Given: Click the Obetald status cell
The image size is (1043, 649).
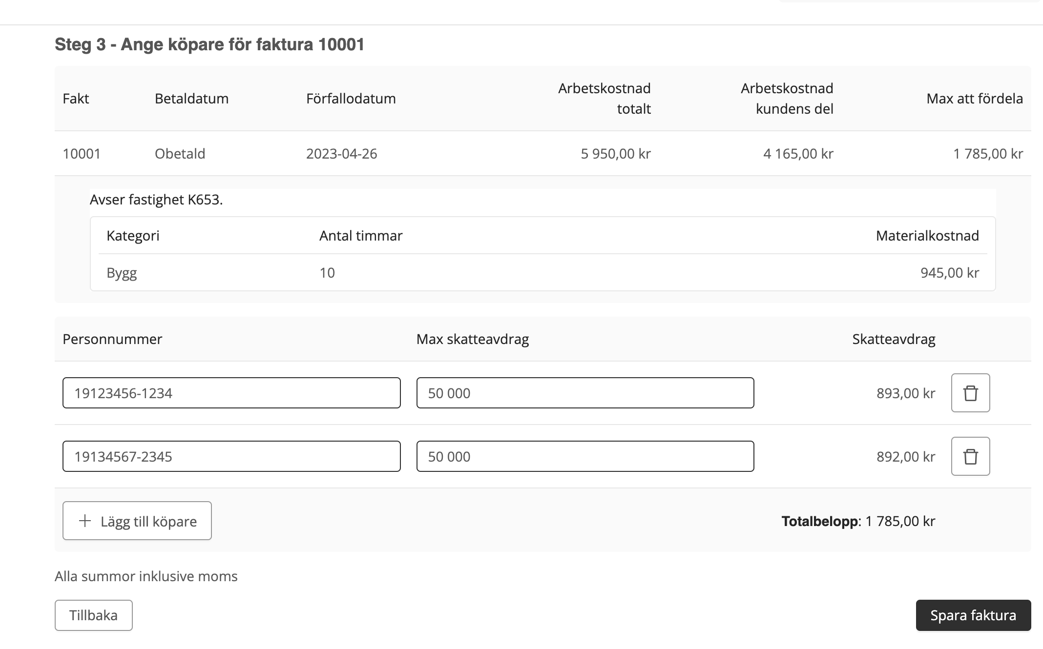Looking at the screenshot, I should pos(180,154).
